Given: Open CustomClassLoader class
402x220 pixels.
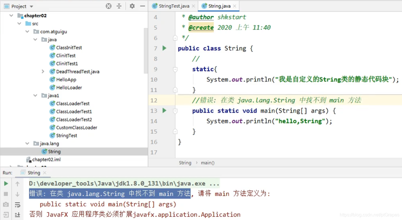Looking at the screenshot, I should 77,127.
